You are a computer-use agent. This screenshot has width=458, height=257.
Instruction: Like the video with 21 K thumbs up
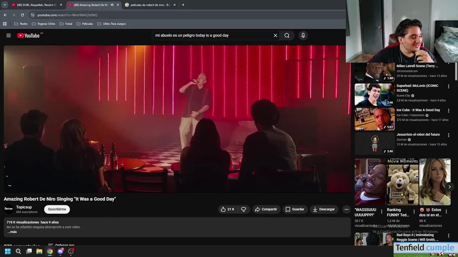point(228,209)
